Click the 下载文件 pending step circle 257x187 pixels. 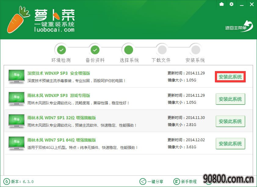pyautogui.click(x=162, y=50)
